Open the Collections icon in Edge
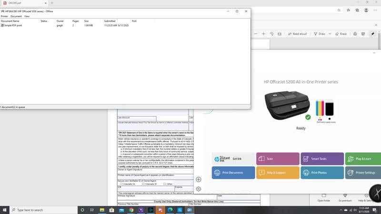 pos(357,10)
